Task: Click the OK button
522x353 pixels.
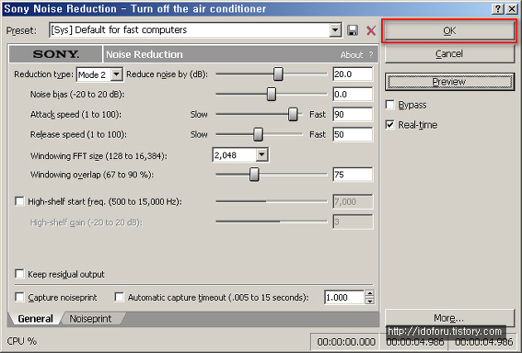Action: 449,31
